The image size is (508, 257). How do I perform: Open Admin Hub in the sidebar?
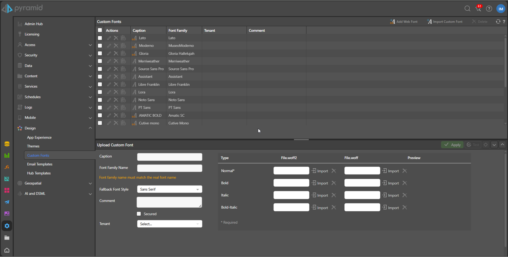33,24
